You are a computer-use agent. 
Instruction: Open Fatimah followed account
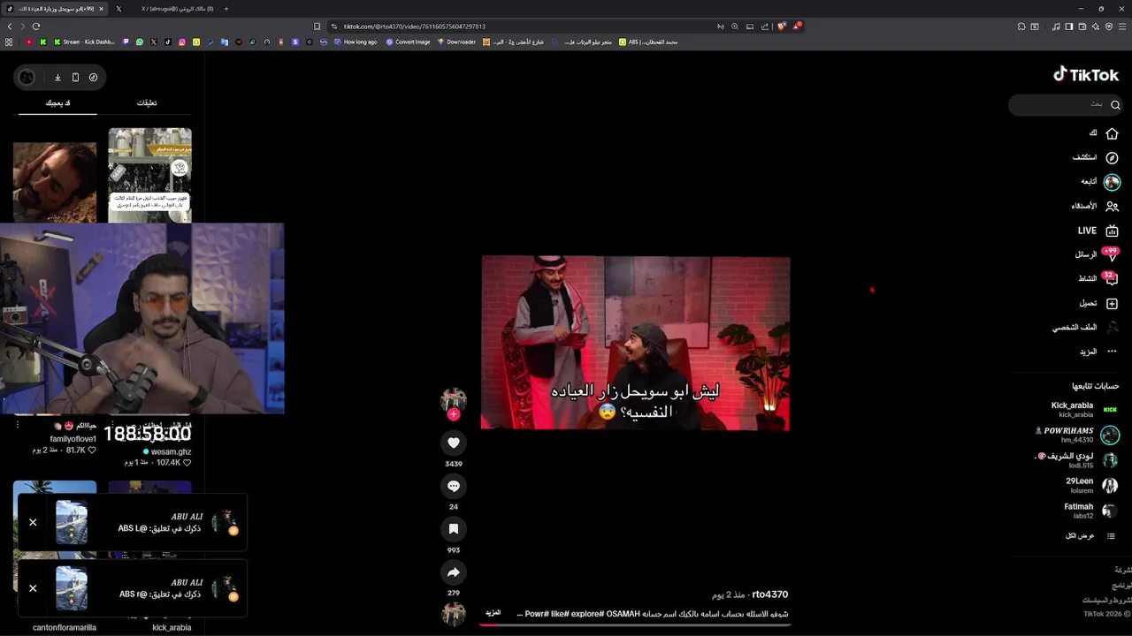pyautogui.click(x=1091, y=511)
